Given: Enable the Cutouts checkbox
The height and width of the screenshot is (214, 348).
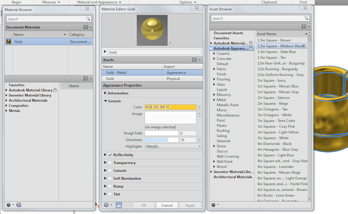Looking at the screenshot, I should pos(110,170).
